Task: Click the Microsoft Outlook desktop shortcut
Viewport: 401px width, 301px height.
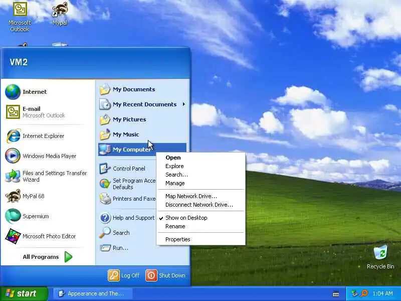Action: pyautogui.click(x=20, y=17)
